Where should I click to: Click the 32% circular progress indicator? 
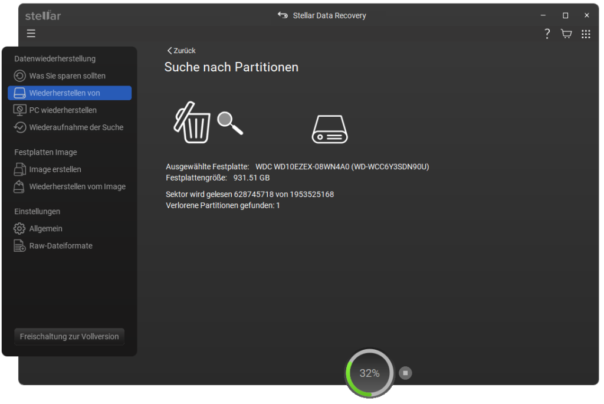click(370, 373)
